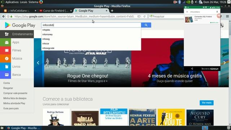
Task: Open Comandos SQL Firebird app icon in overlay
Action: point(189,19)
